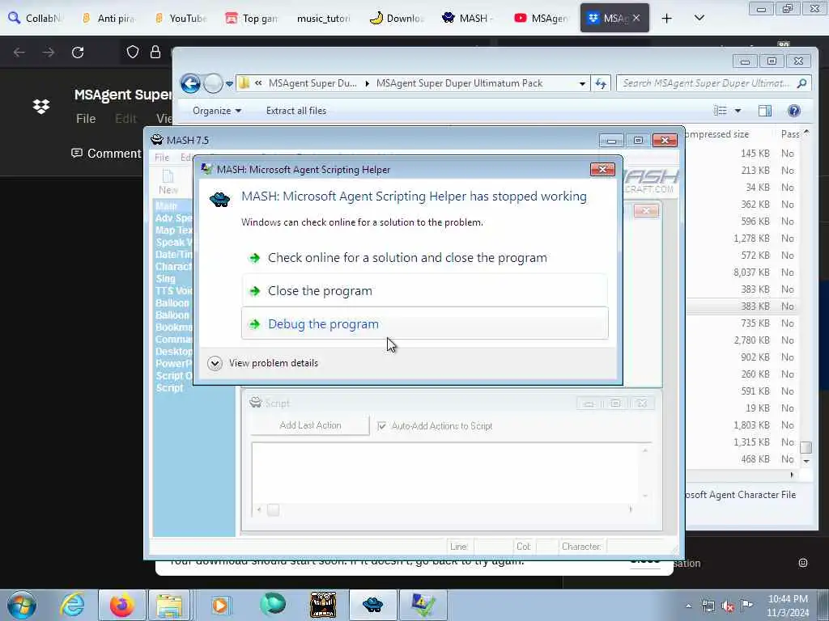Click the Firefox site lock icon
829x621 pixels.
[x=155, y=52]
